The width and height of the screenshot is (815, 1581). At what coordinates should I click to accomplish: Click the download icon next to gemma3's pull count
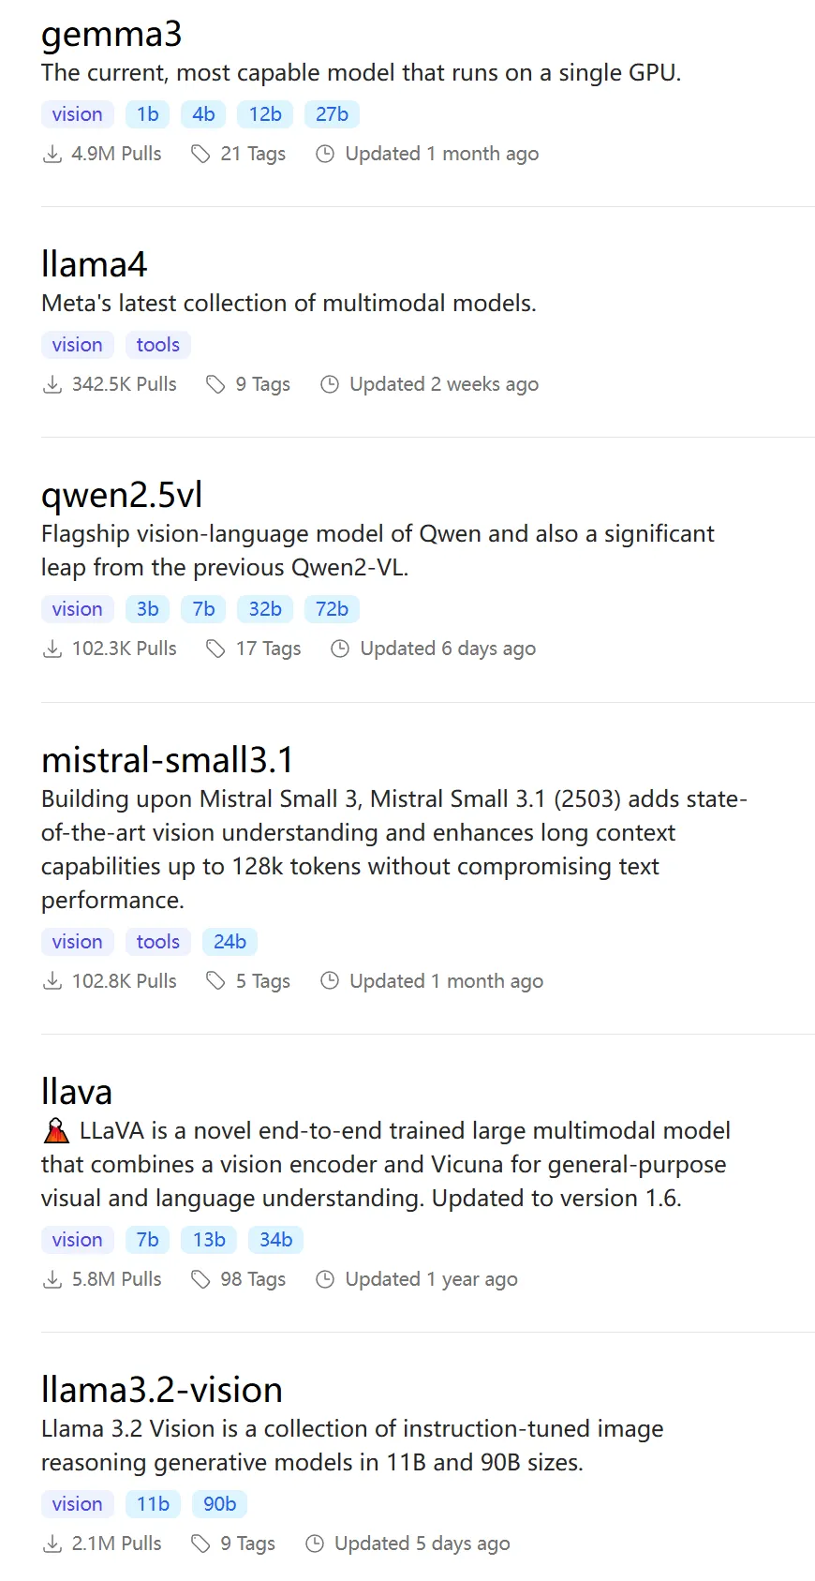[x=52, y=154]
